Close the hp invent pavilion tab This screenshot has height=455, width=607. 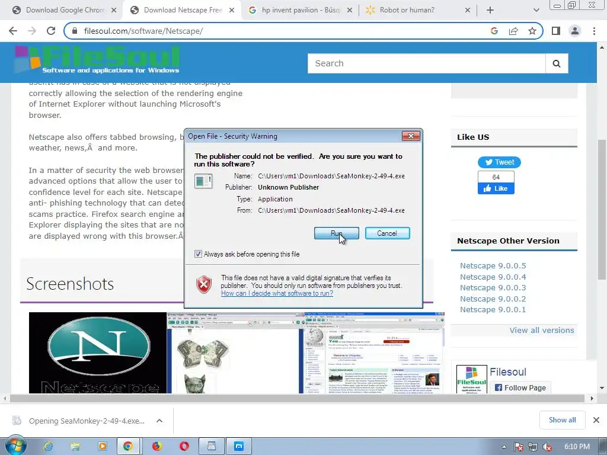pos(350,10)
